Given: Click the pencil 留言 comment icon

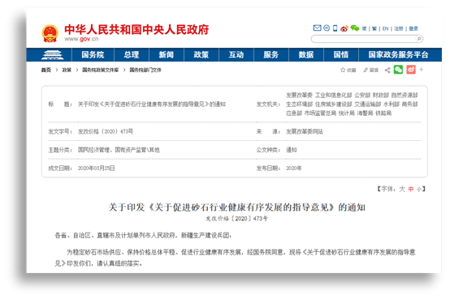Looking at the screenshot, I should 370,70.
